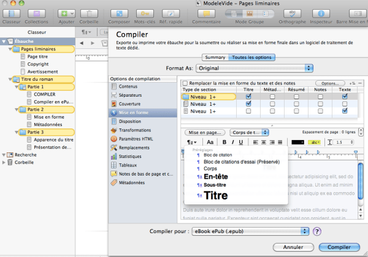Open Couverture compile option
The image size is (368, 257).
coord(143,103)
